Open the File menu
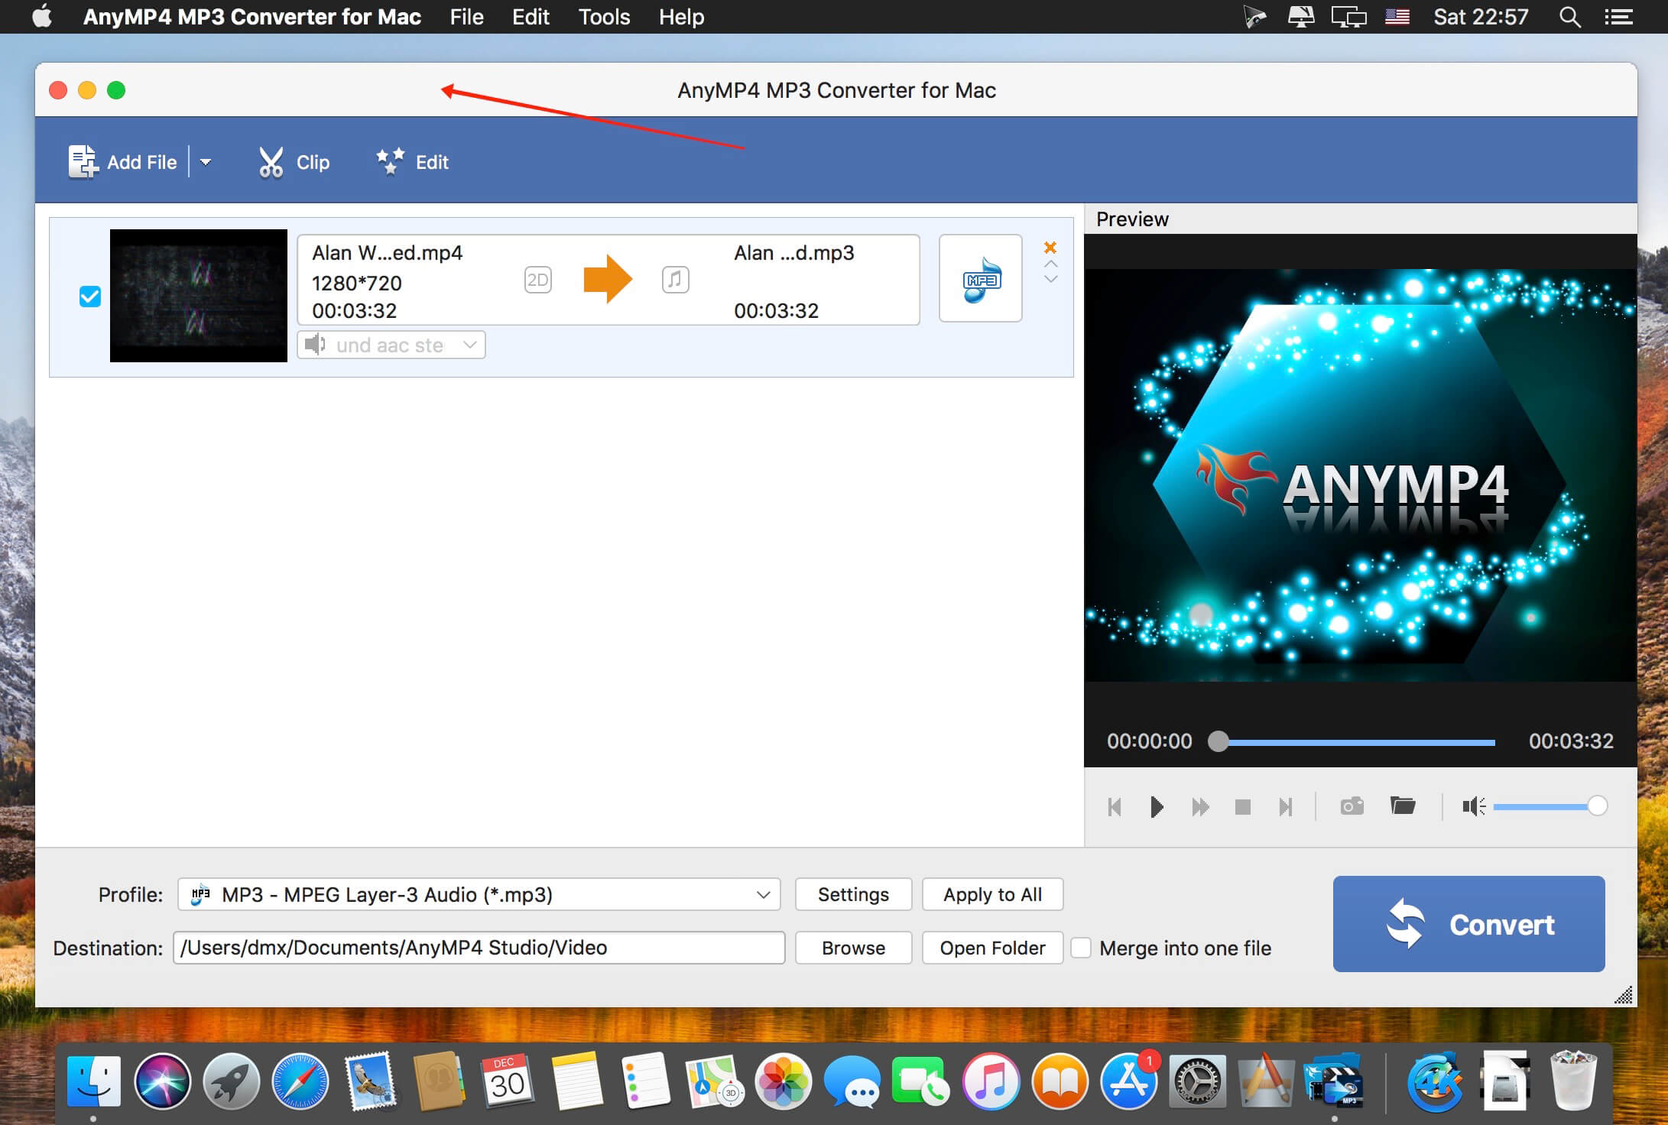Image resolution: width=1668 pixels, height=1125 pixels. [466, 17]
